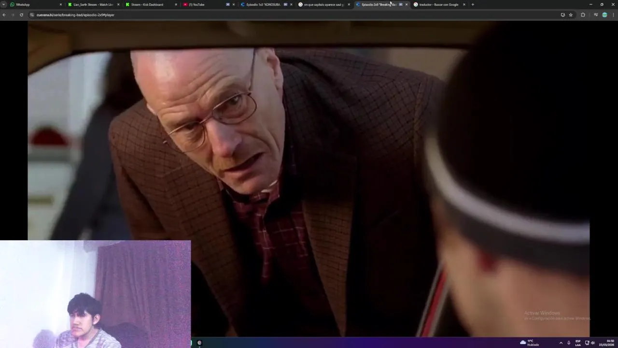Close the Kick Dashboard tab
618x348 pixels.
(x=176, y=4)
